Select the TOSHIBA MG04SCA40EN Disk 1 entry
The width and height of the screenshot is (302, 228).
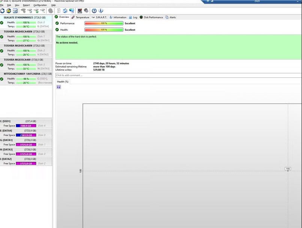[26, 36]
